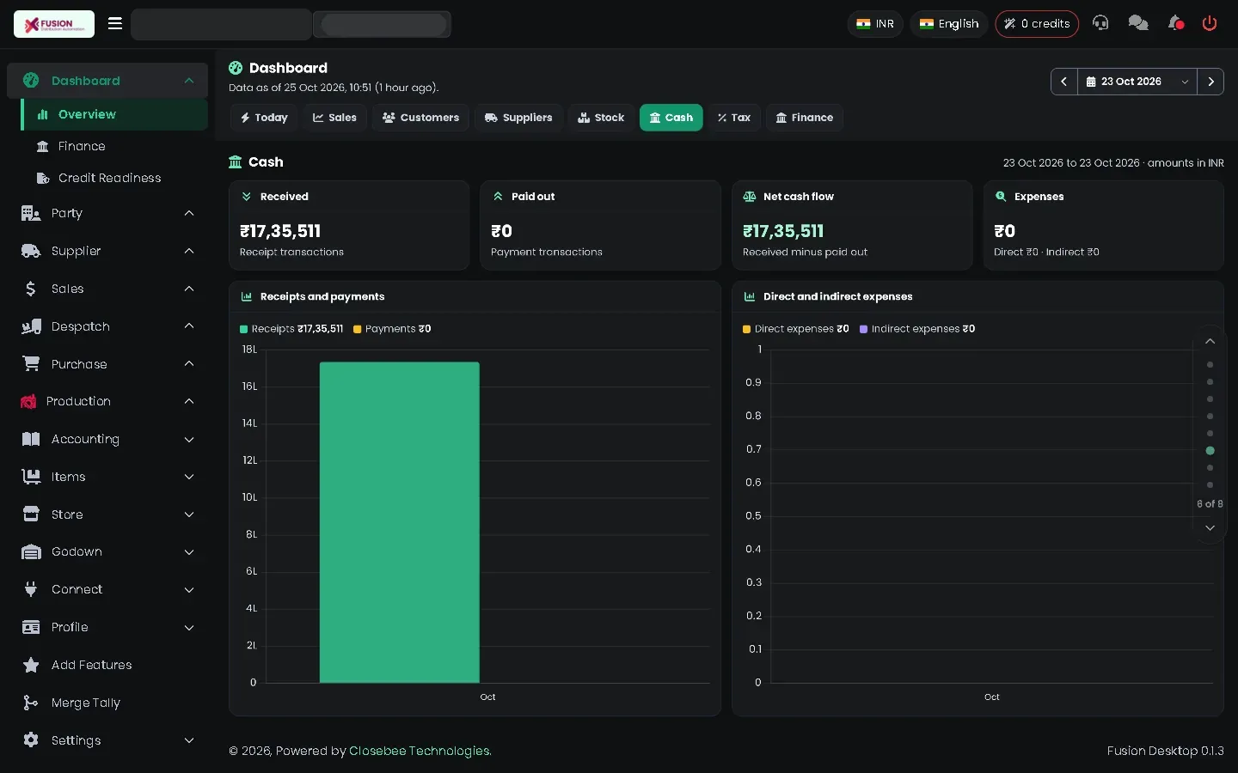
Task: Click the Add Features star icon
Action: [x=31, y=665]
